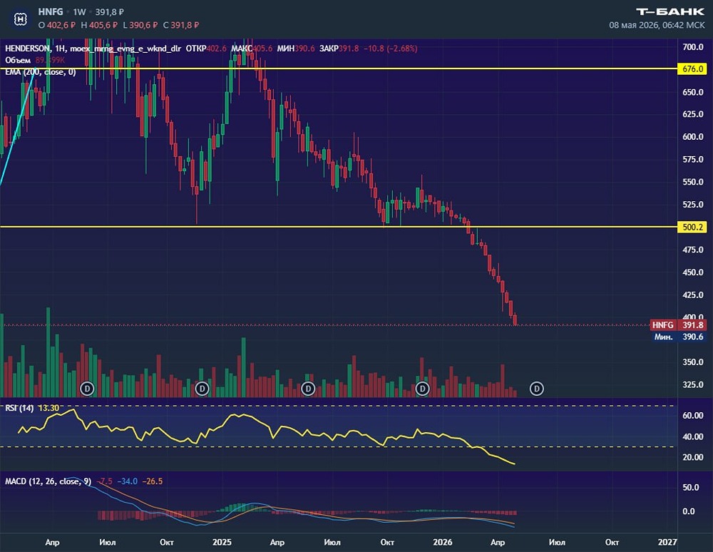Viewport: 713px width, 552px height.
Task: Click the lower yellow horizontal line at 500.2
Action: 339,227
